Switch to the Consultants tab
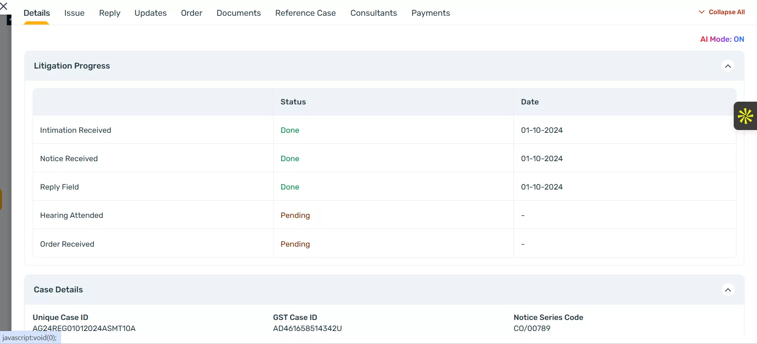 (373, 13)
